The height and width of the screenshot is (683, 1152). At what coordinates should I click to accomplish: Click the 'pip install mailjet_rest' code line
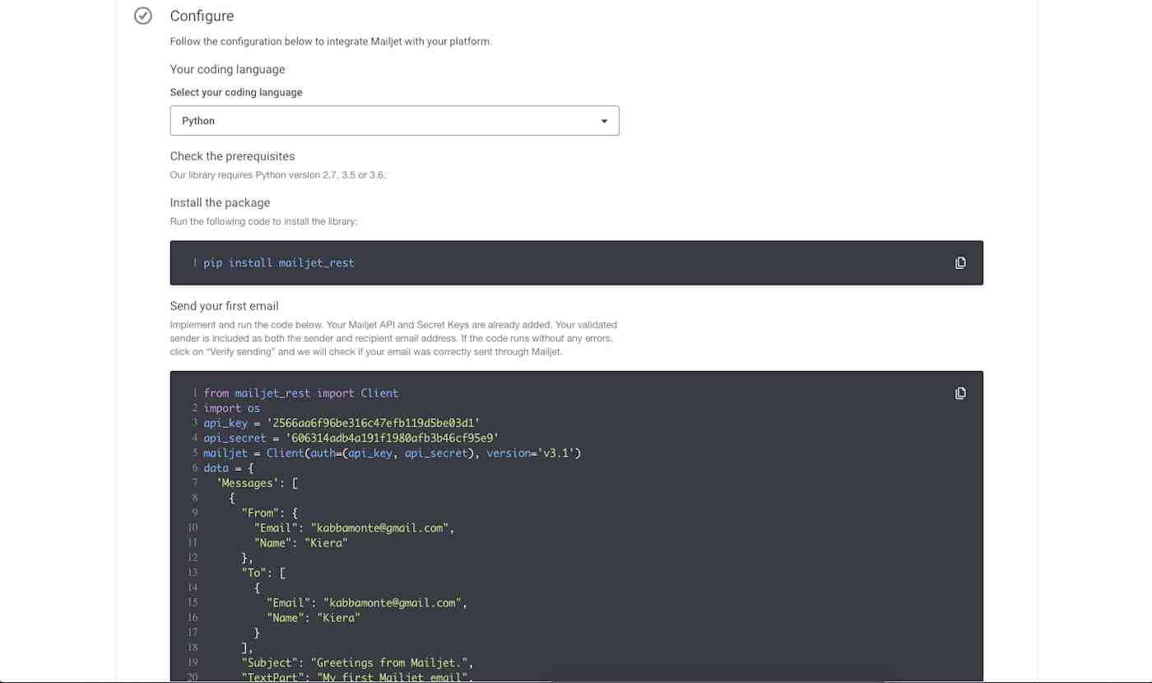point(279,263)
